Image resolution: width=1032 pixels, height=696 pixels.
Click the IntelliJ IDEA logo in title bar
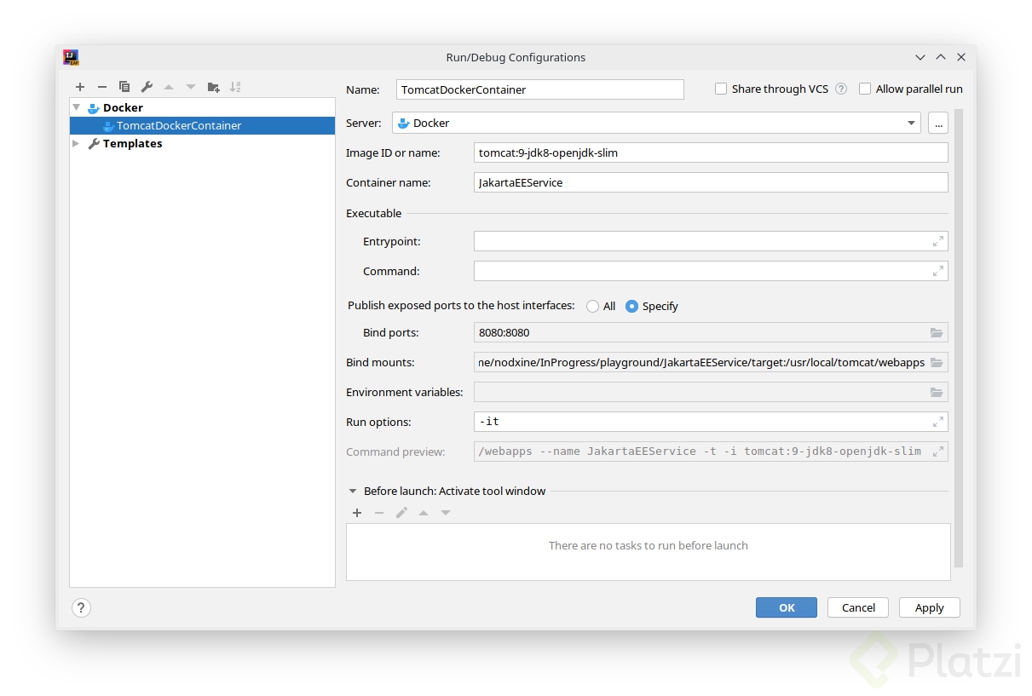tap(72, 57)
